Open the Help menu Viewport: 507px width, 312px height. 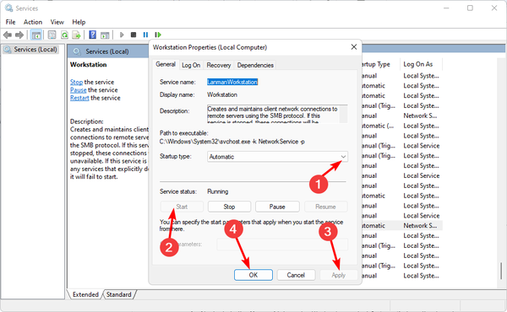[x=79, y=22]
